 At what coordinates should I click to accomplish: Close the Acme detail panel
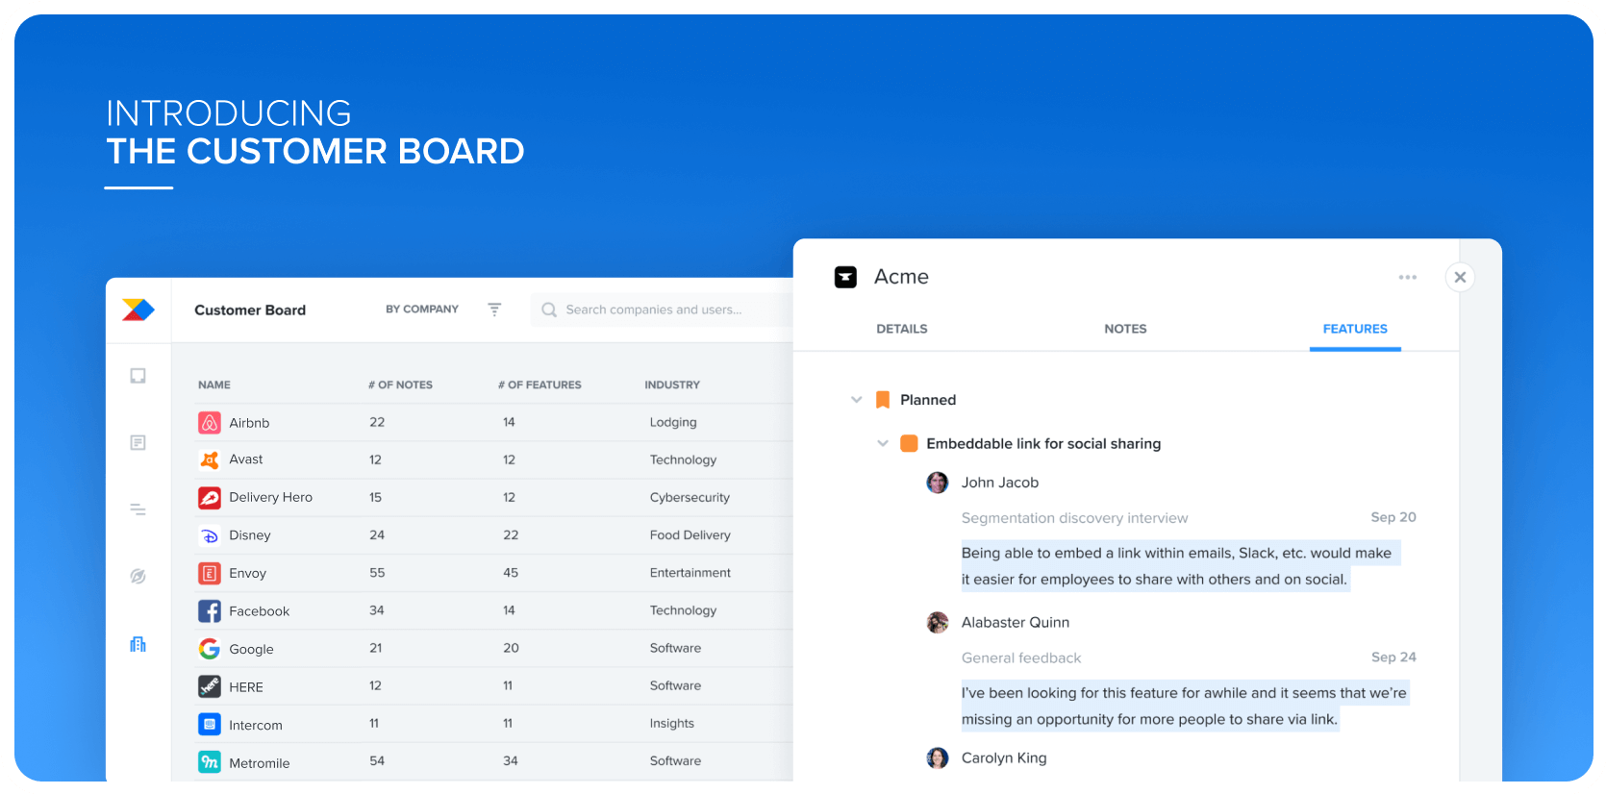1460,277
